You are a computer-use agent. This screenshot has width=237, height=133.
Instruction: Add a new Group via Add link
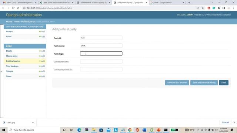click(42, 31)
